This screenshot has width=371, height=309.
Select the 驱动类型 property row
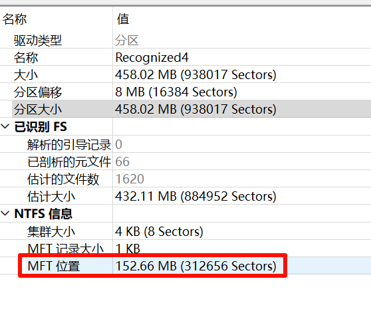click(x=185, y=40)
